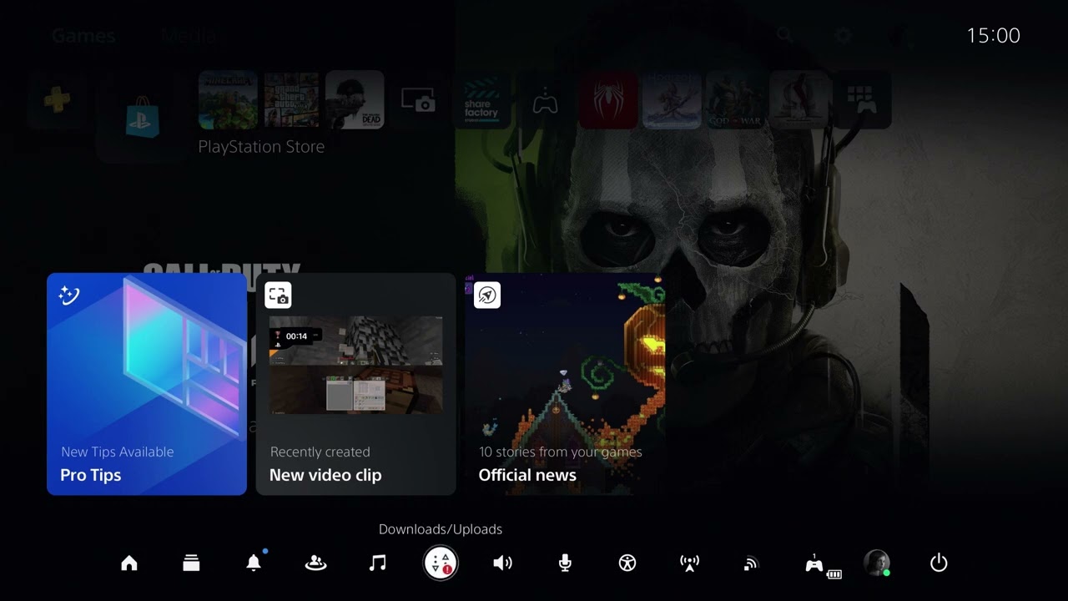Open the controller battery accessories icon
Screen dimensions: 1068x601
823,565
